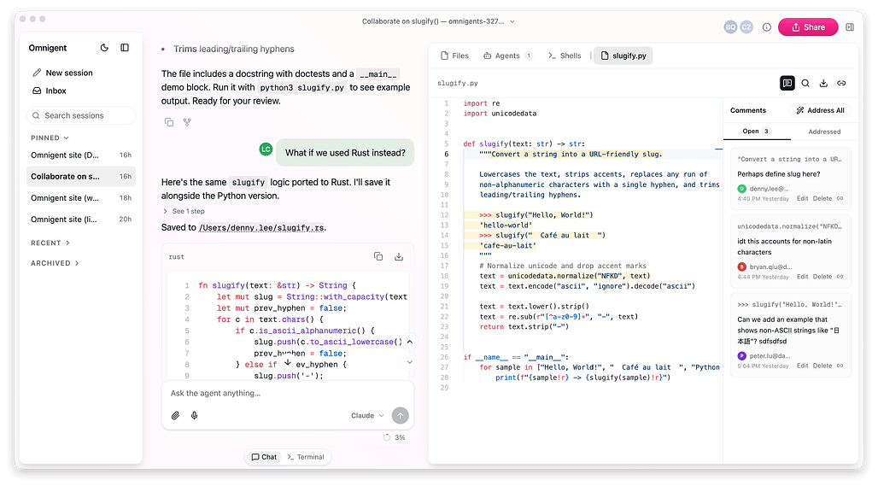Collapse the left sidebar panel icon
This screenshot has height=486, width=878.
pos(125,48)
